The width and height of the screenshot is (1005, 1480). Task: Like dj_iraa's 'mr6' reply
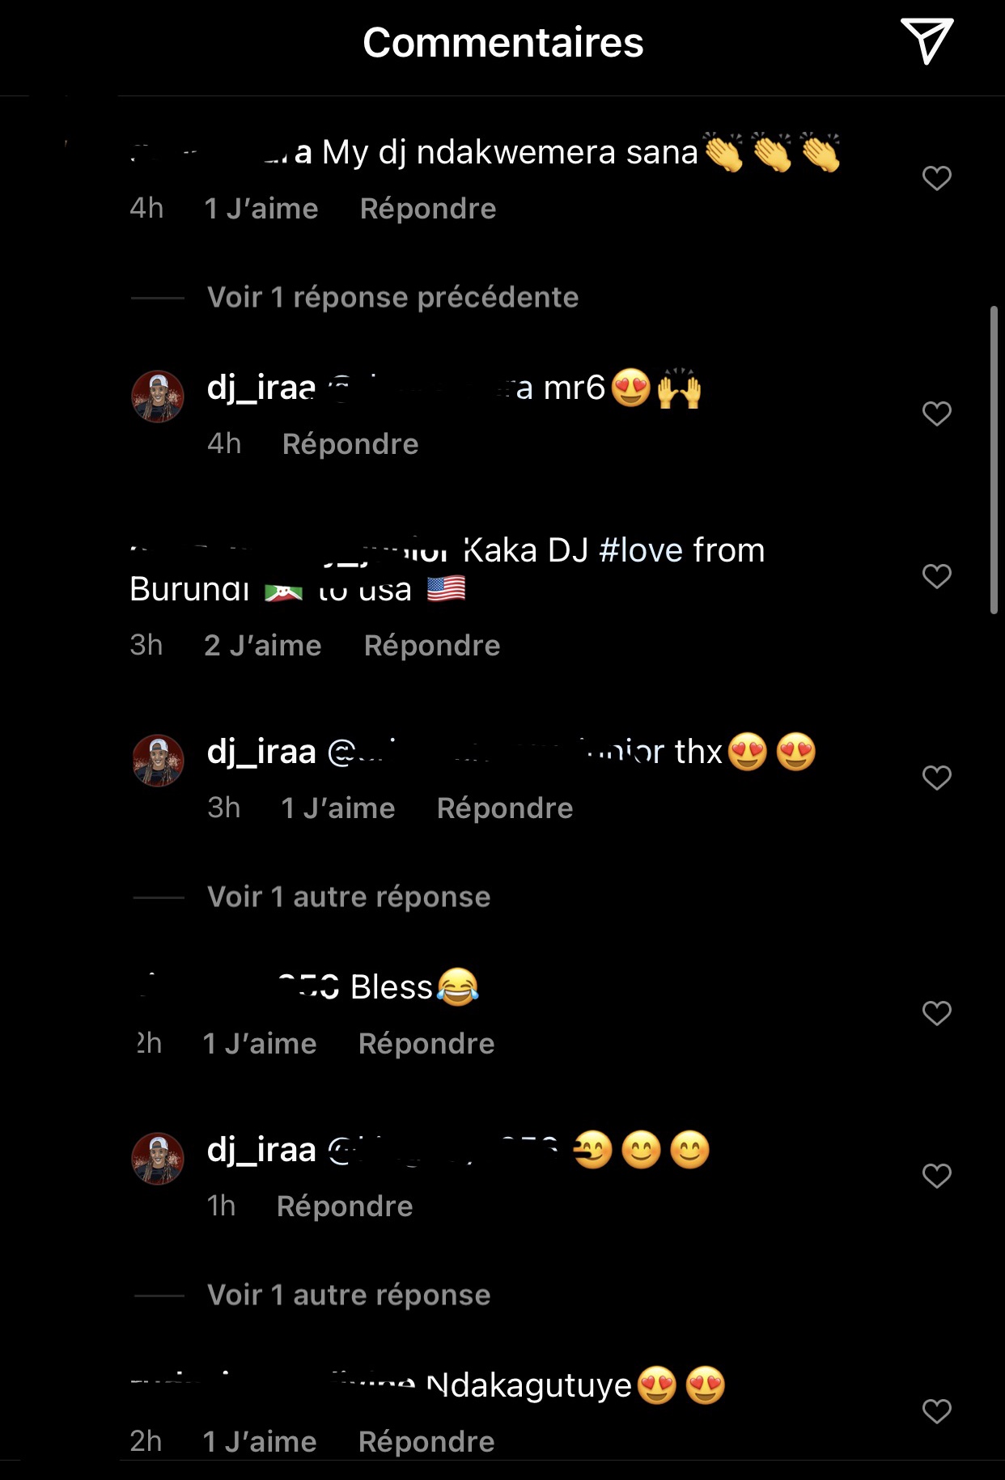936,413
